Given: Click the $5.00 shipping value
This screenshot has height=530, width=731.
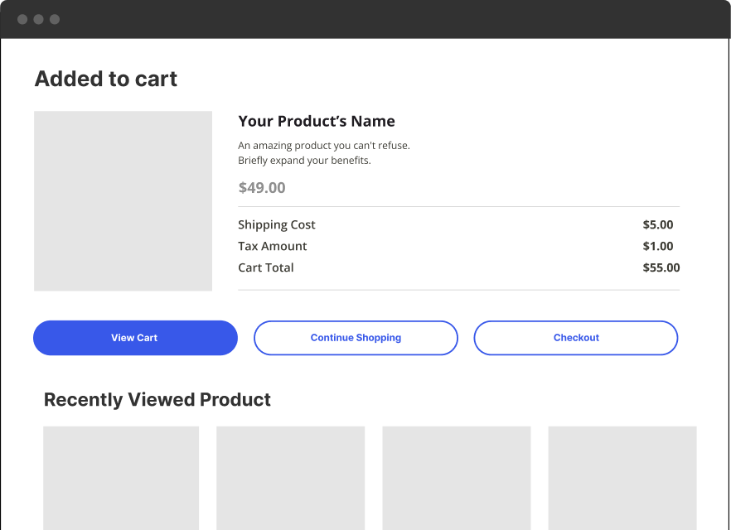Looking at the screenshot, I should (658, 224).
